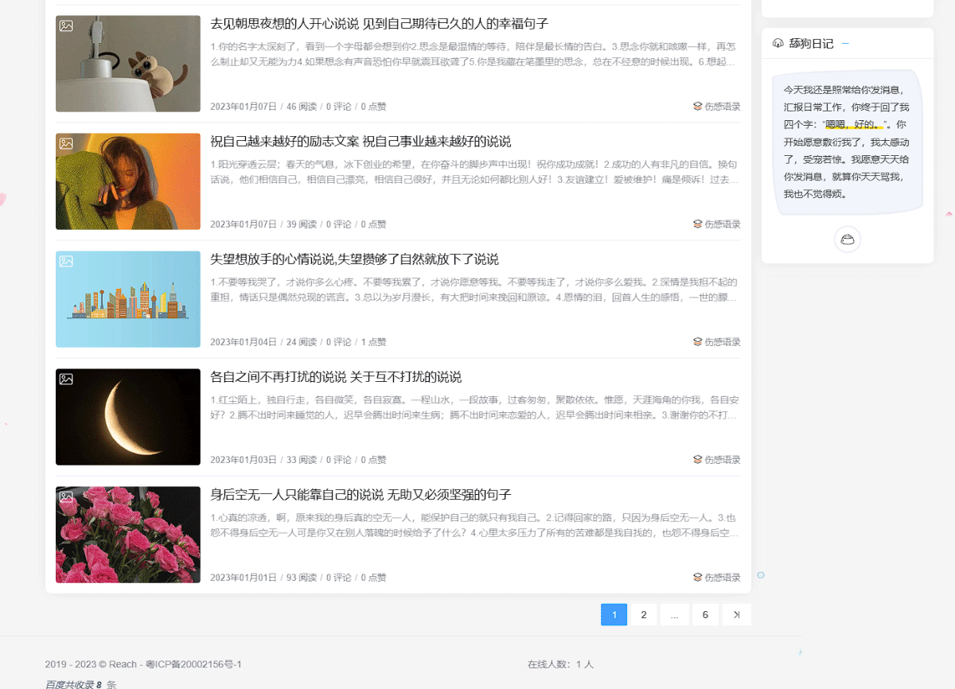This screenshot has height=689, width=955.
Task: Click the excerpt beginning 1.阳光穿透云层
Action: click(x=475, y=172)
